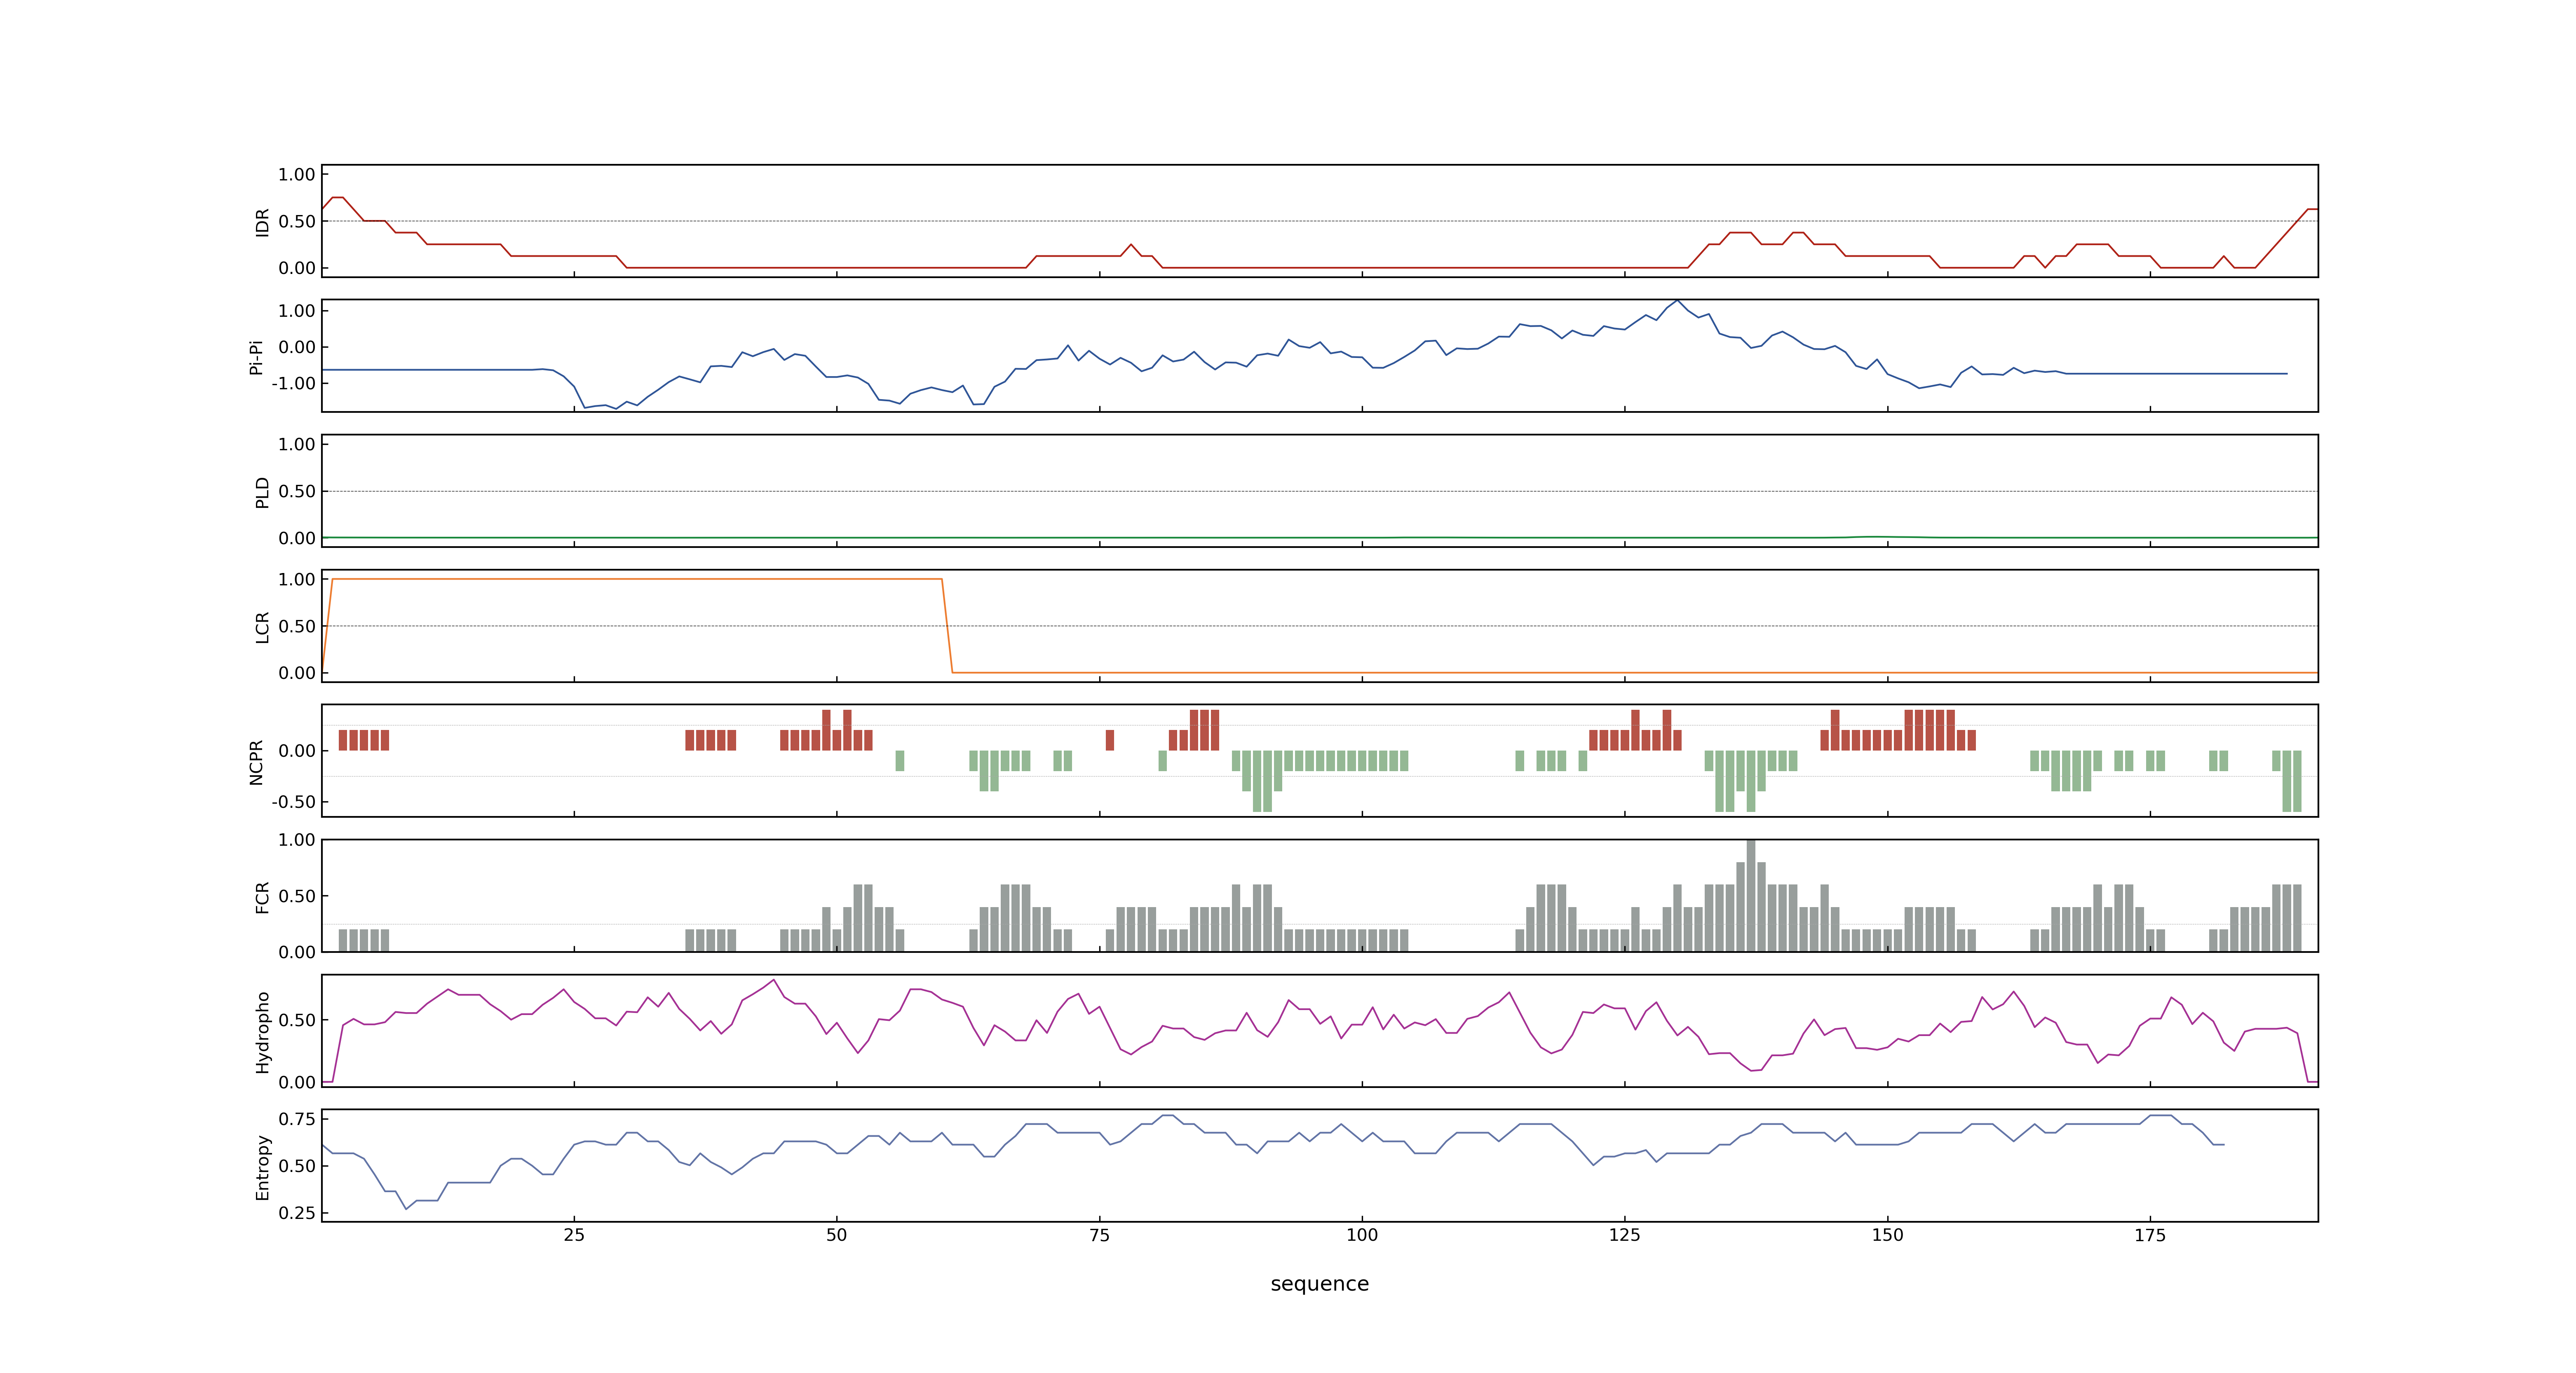Select the 0.00 tick of Hydropho panel

[x=297, y=1082]
